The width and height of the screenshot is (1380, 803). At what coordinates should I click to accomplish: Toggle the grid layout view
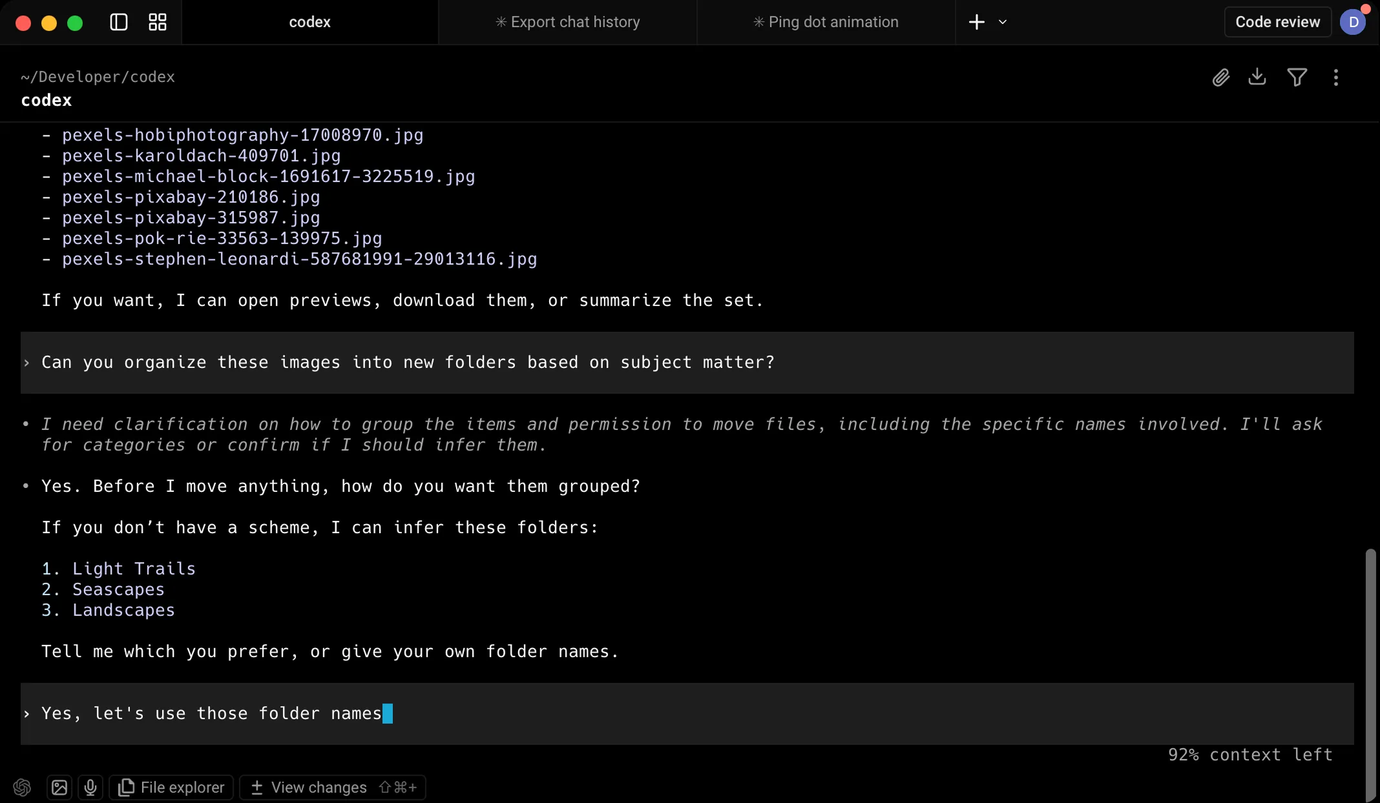click(x=156, y=21)
